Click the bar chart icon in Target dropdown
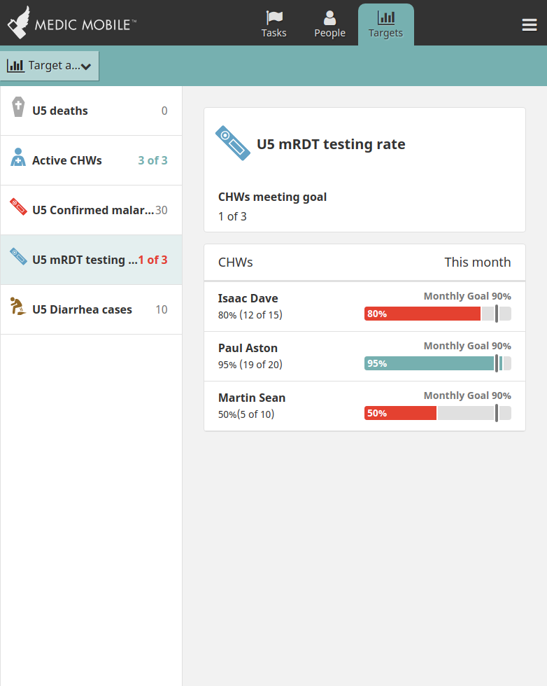547x686 pixels. click(x=16, y=66)
